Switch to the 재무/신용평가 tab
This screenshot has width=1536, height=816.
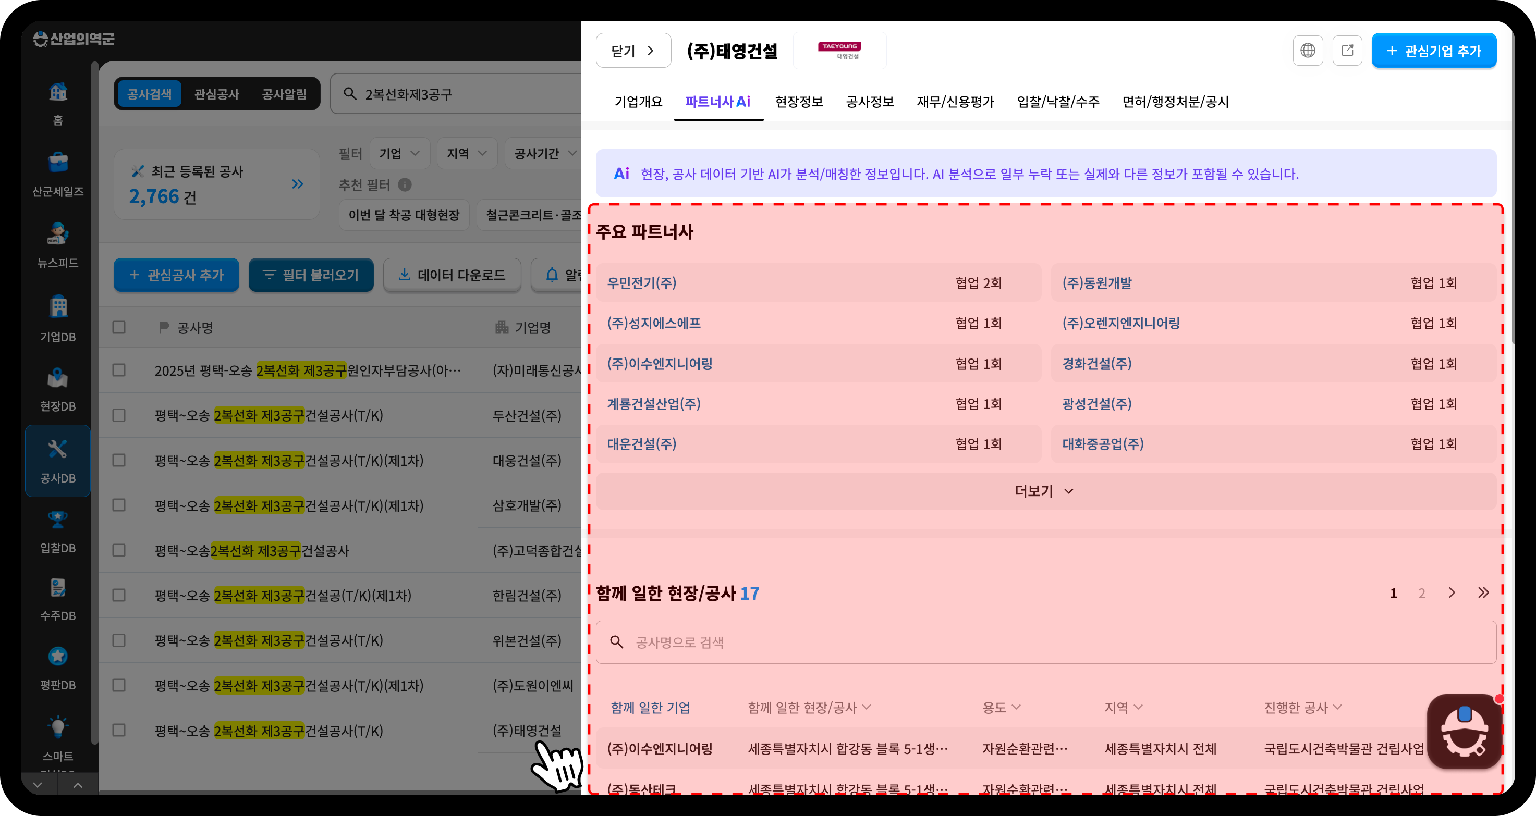(x=955, y=102)
